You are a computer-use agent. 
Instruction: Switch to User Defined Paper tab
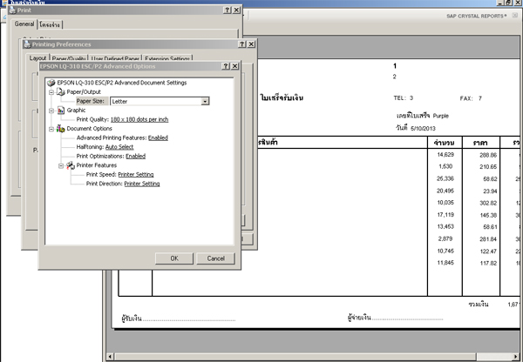click(115, 58)
